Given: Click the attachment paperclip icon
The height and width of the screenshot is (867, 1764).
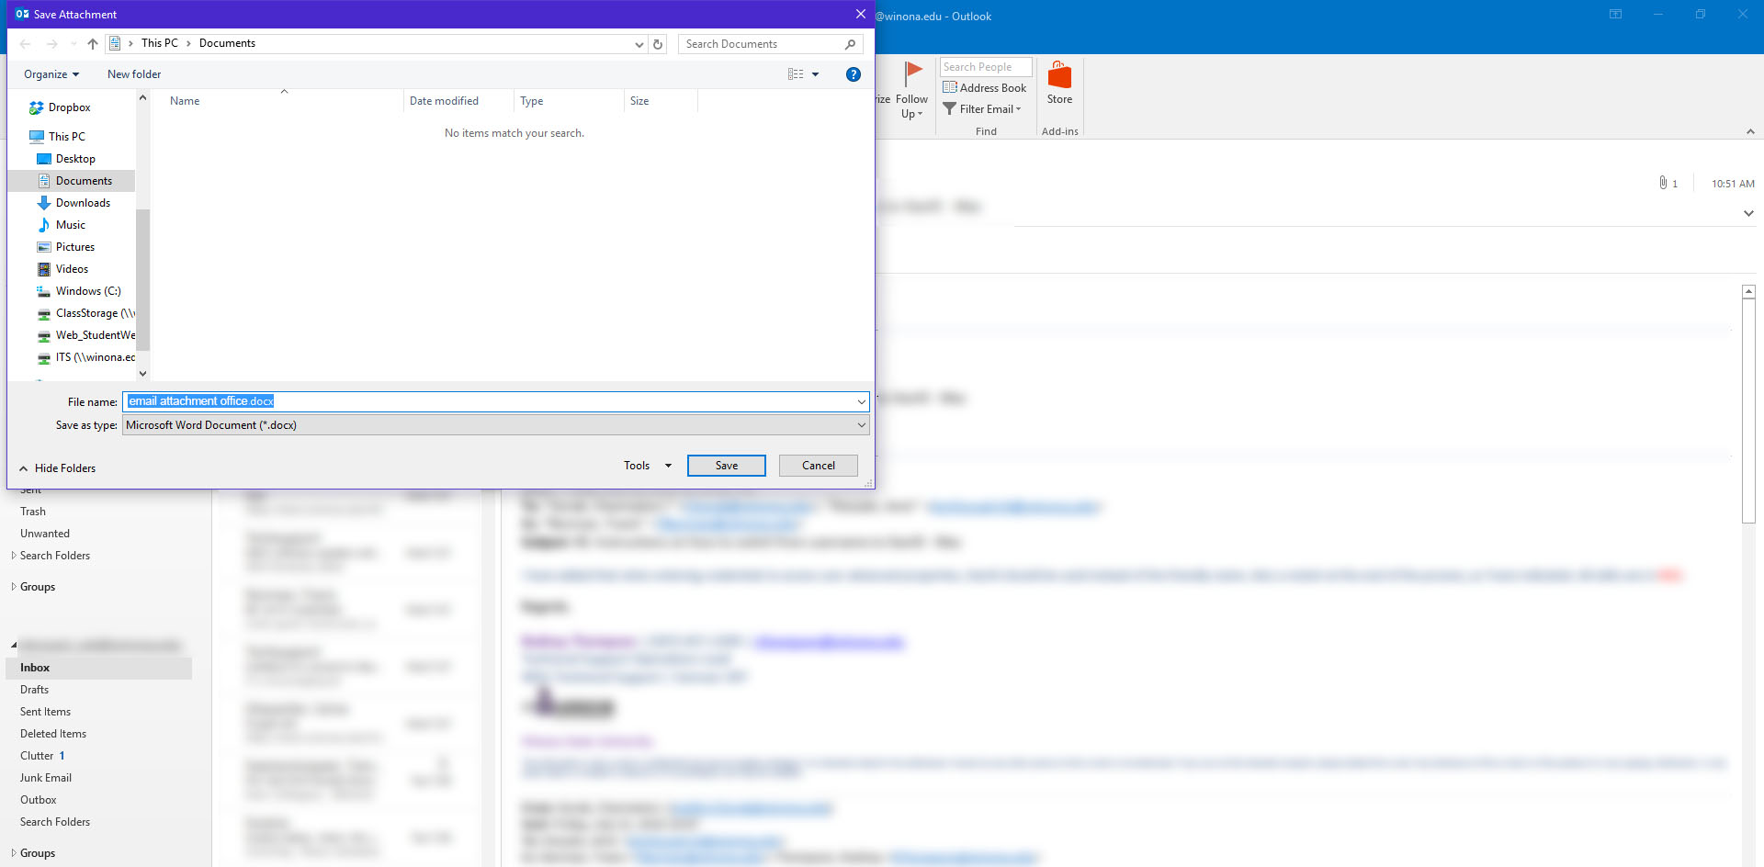Looking at the screenshot, I should (1662, 183).
